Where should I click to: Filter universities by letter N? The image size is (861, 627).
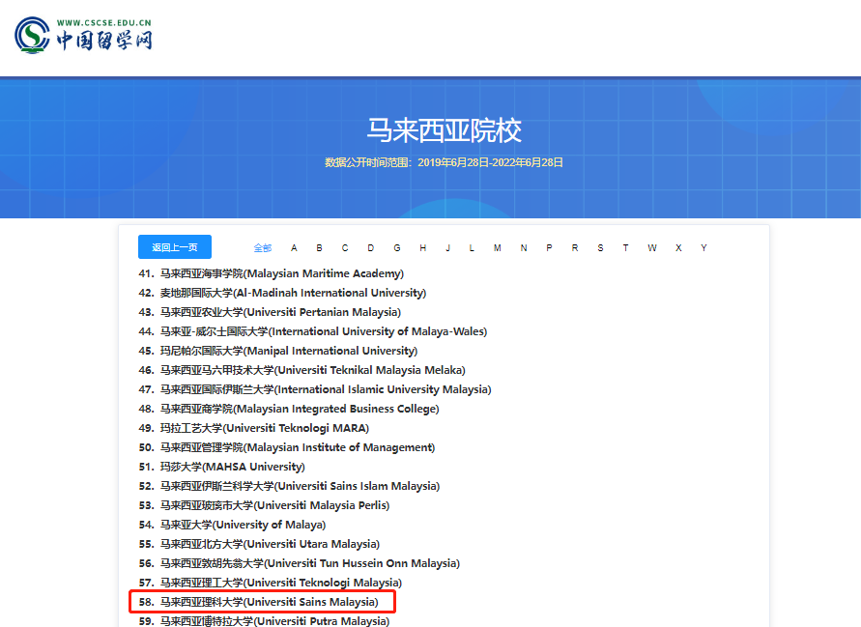pyautogui.click(x=524, y=247)
